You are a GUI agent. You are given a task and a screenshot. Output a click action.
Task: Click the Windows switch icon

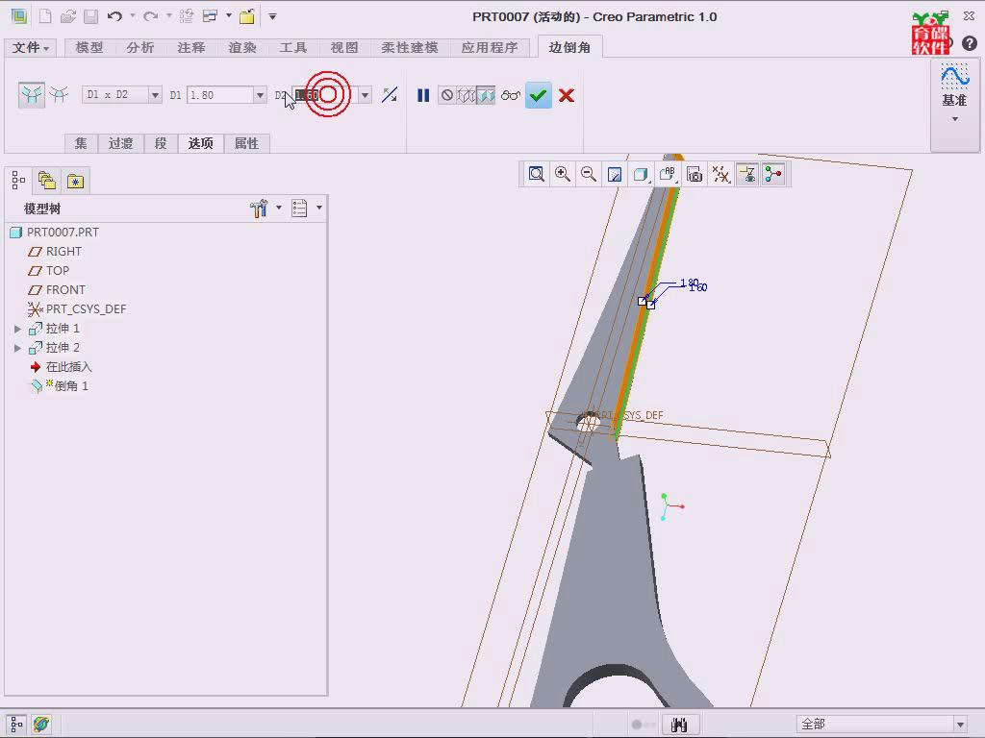[x=210, y=16]
